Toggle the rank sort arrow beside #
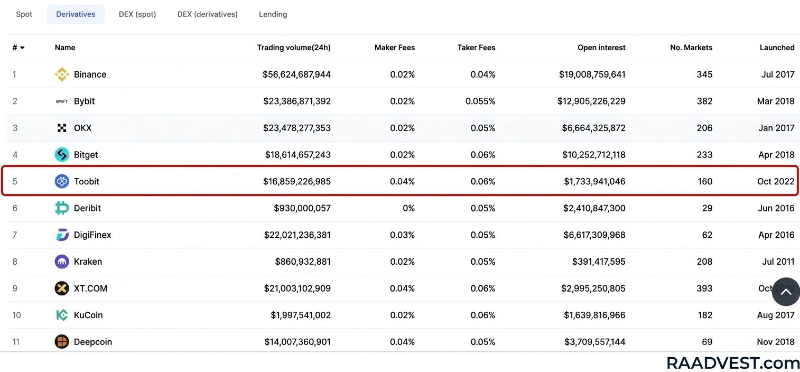Screen dimensions: 800x372 coord(22,48)
